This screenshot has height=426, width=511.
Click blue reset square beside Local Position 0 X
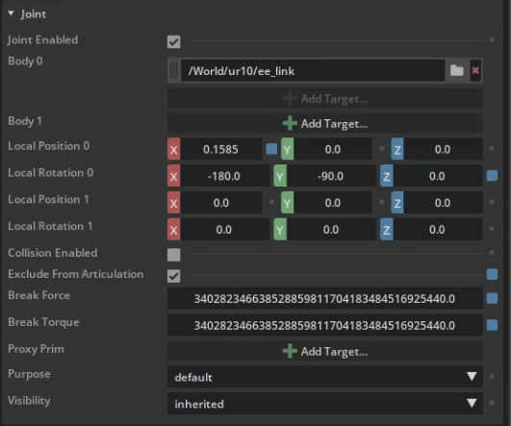click(271, 149)
